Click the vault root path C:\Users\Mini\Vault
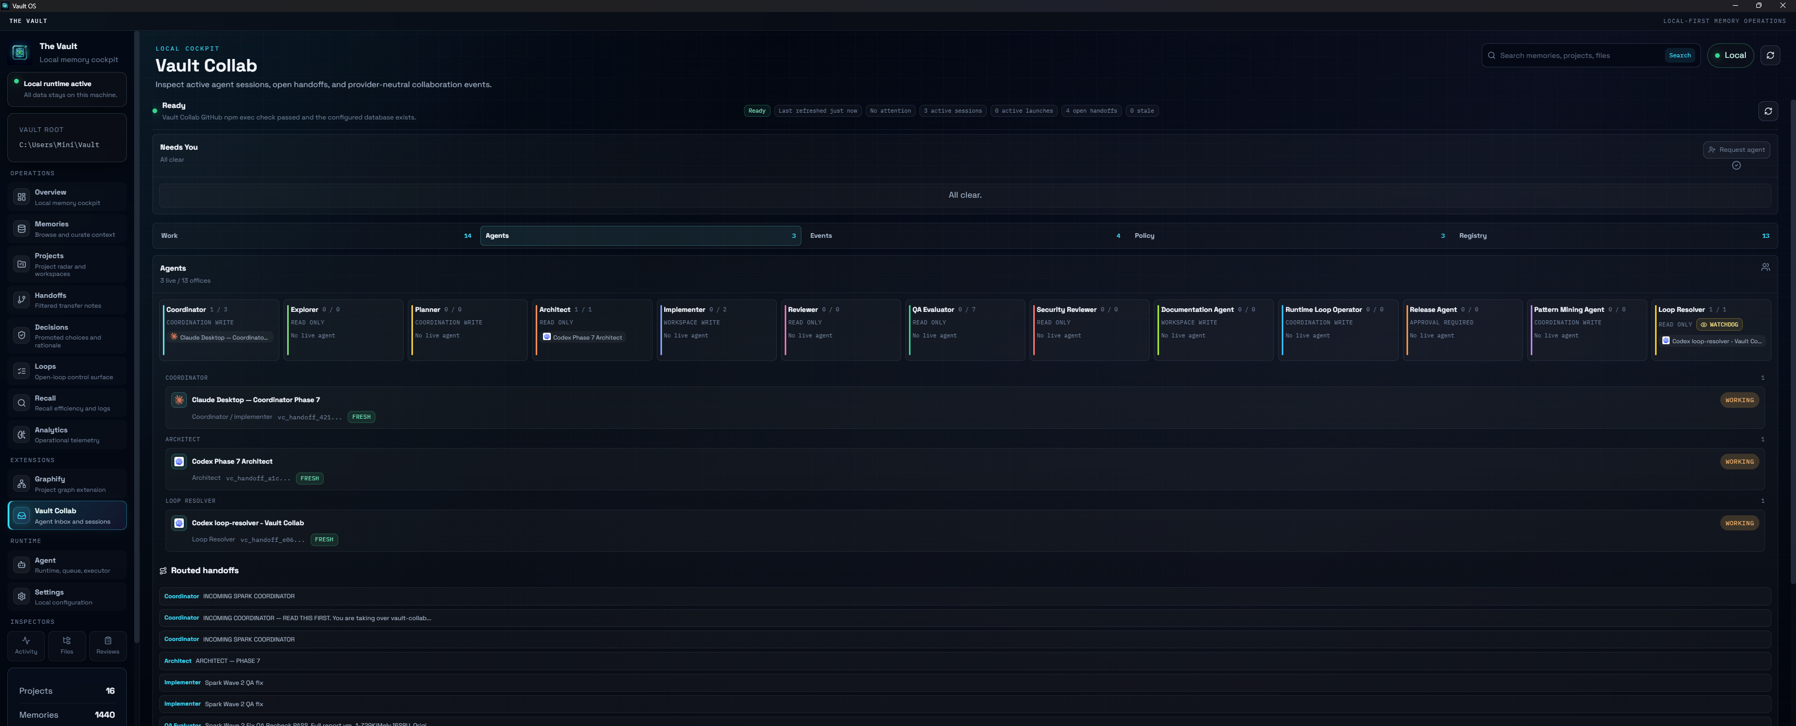Screen dimensions: 1796x726 point(60,145)
